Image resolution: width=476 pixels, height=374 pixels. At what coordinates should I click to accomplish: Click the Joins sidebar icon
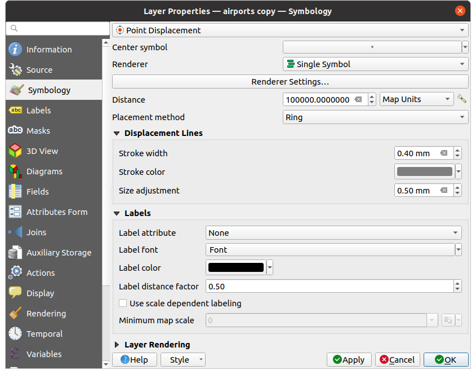16,232
